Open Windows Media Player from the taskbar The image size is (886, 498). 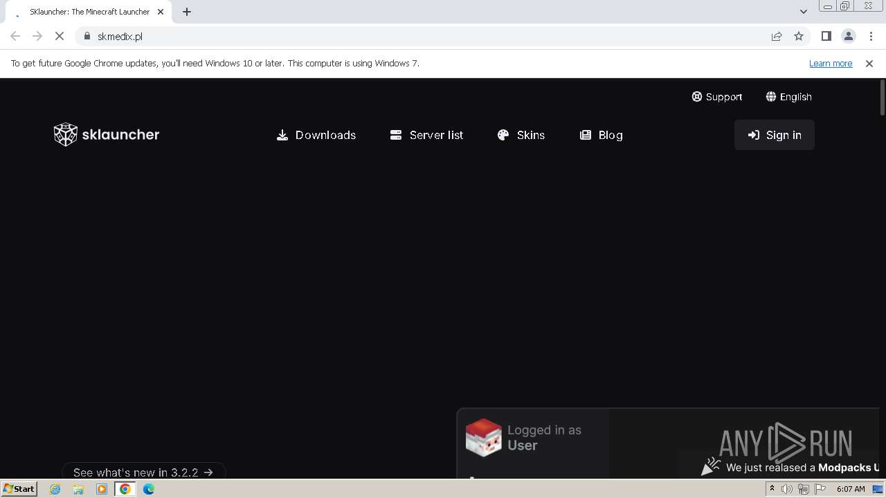[x=102, y=489]
